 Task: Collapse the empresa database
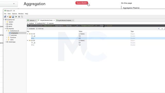pos(5,29)
